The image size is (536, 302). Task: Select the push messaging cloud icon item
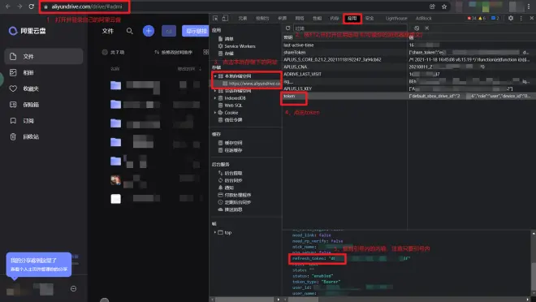coord(230,209)
